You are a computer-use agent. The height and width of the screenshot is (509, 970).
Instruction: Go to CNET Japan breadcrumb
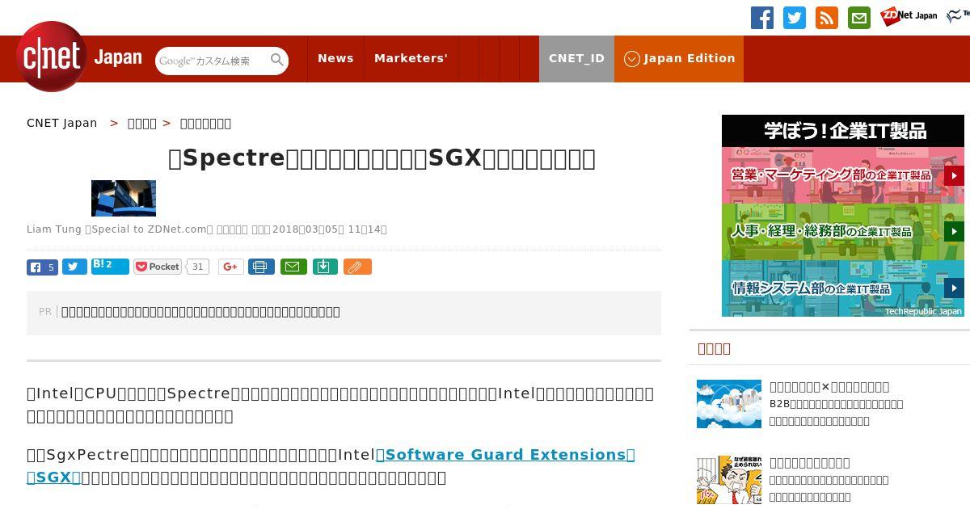(61, 123)
